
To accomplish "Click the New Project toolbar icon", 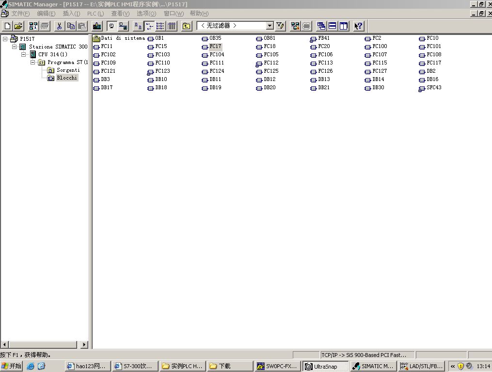I will [x=7, y=26].
